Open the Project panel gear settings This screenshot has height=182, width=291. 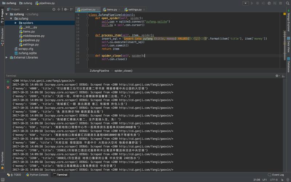pos(66,9)
